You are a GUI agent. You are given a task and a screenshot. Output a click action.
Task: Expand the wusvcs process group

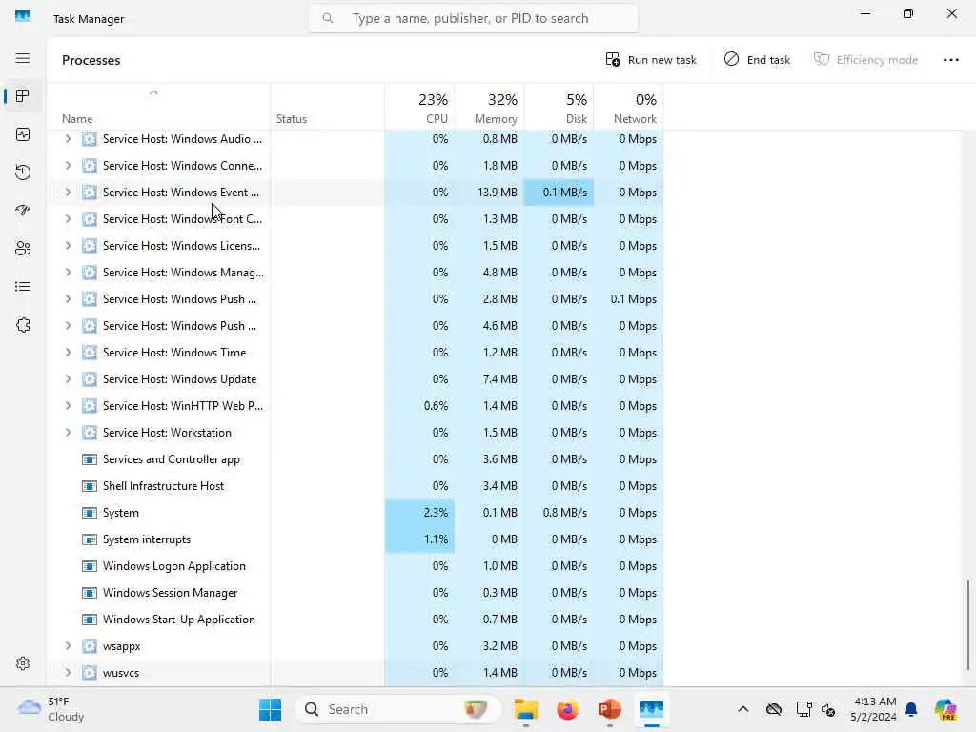(x=68, y=673)
